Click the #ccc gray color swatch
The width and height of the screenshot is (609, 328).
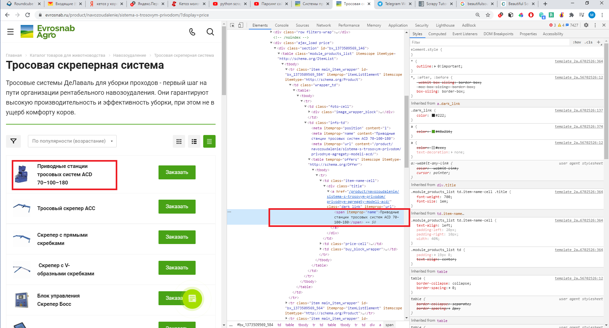pos(433,148)
